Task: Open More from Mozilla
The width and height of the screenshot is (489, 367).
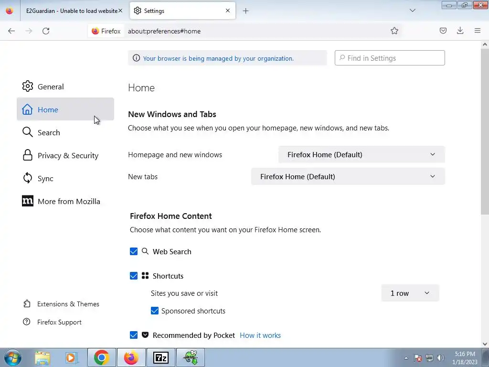Action: click(x=65, y=201)
